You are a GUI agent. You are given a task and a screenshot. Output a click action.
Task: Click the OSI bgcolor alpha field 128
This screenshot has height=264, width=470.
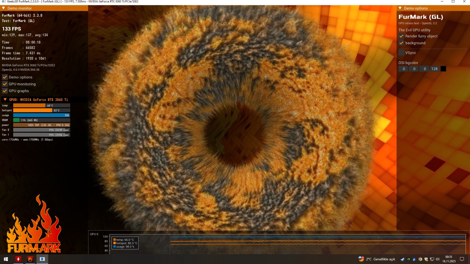434,69
